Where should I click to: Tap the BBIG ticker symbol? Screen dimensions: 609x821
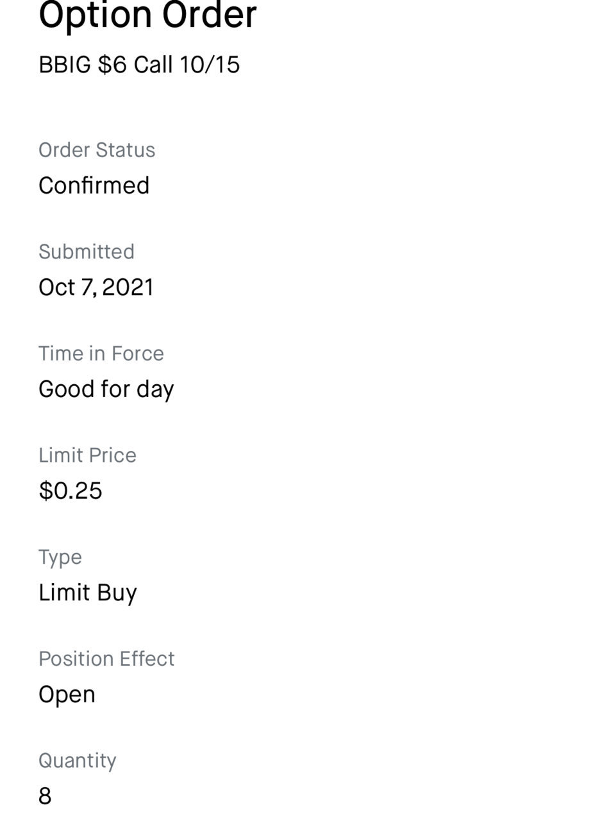[x=65, y=65]
